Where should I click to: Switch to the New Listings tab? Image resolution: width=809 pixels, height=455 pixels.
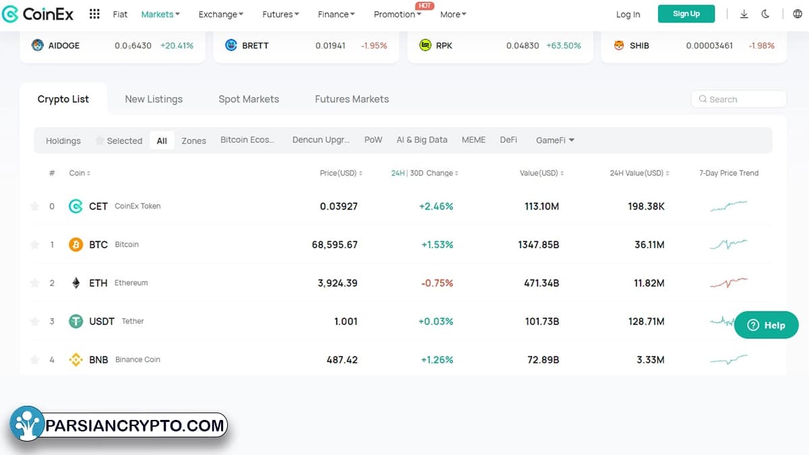click(154, 99)
